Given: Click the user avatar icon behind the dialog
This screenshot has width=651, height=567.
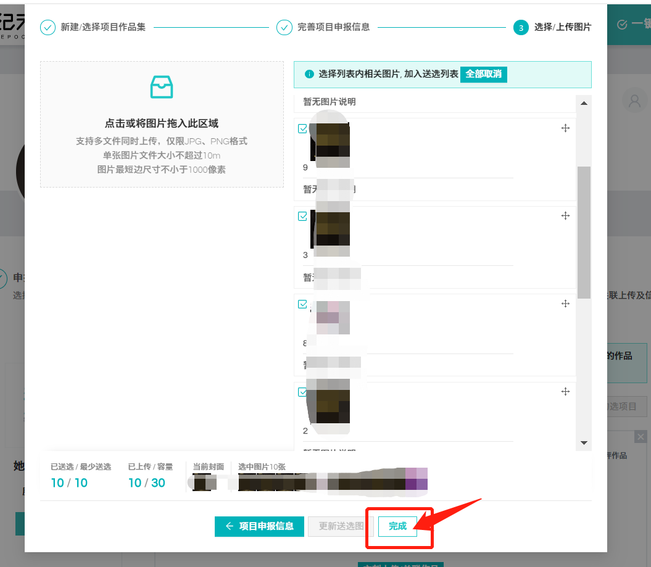Looking at the screenshot, I should click(634, 101).
